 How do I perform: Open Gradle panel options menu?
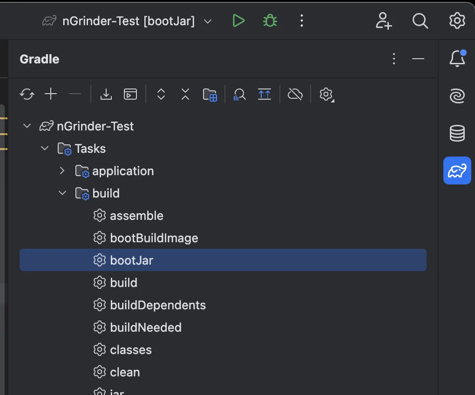point(394,59)
